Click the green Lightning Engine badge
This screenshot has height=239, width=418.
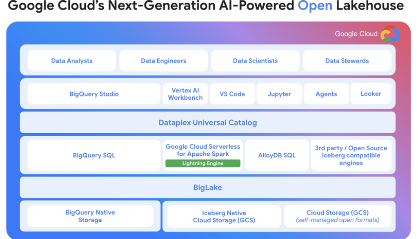click(203, 163)
